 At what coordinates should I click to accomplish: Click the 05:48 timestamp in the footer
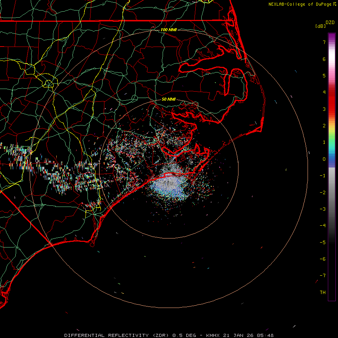coord(266,335)
